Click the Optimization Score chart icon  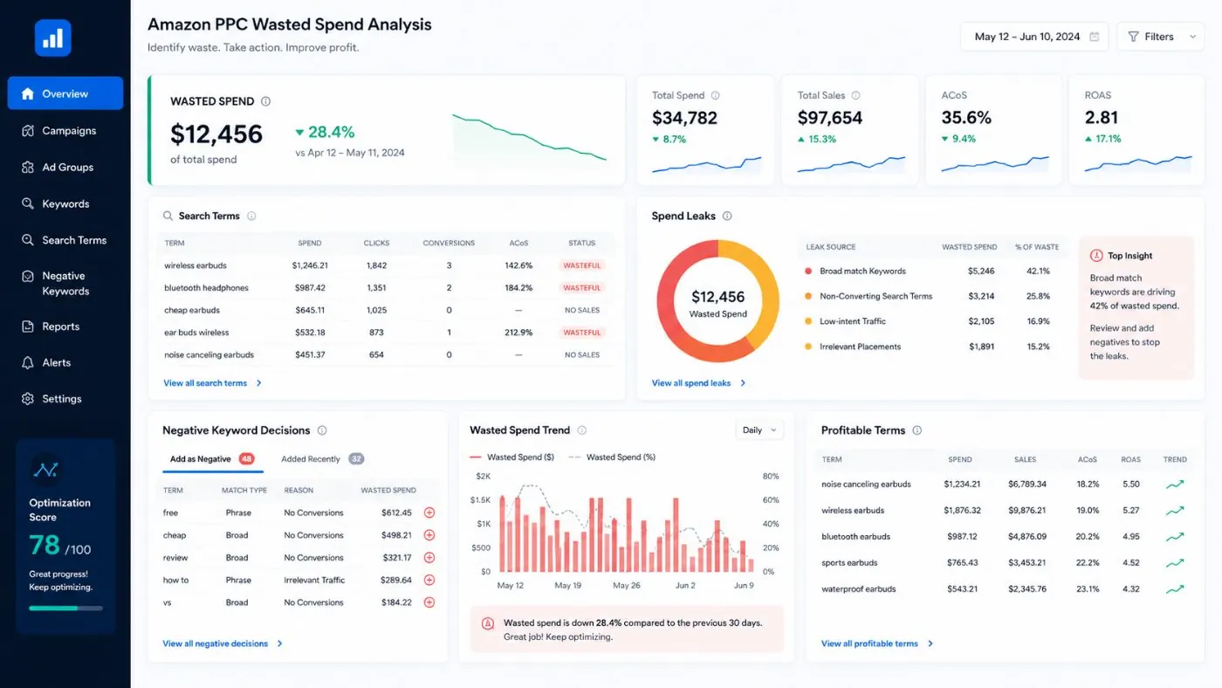pyautogui.click(x=45, y=470)
